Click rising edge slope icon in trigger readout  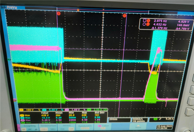160,119
